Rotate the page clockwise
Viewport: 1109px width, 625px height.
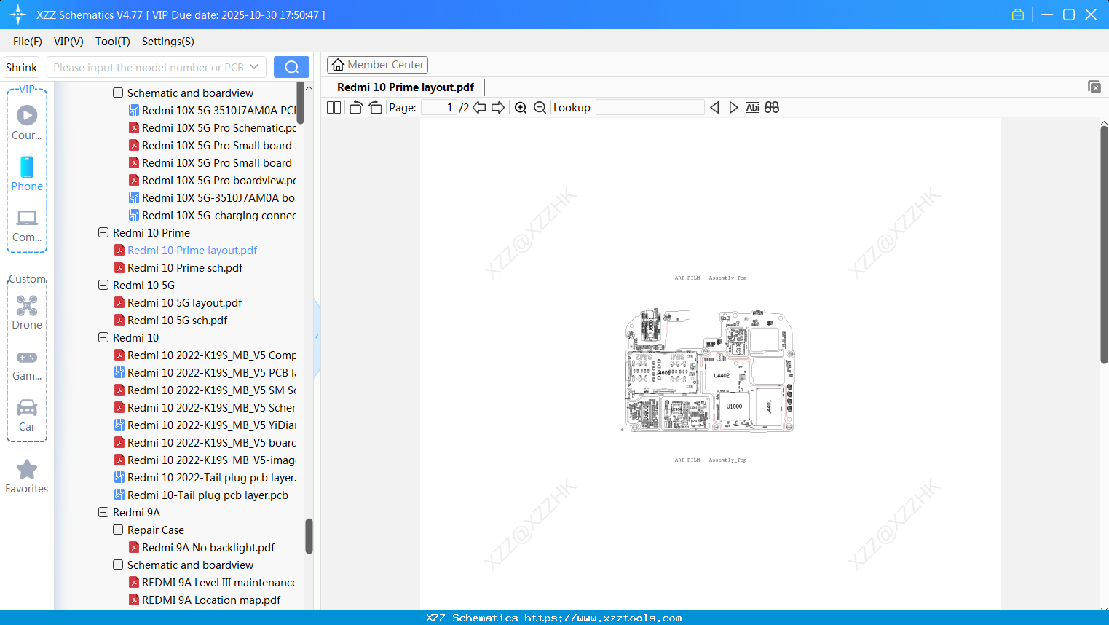click(x=374, y=106)
